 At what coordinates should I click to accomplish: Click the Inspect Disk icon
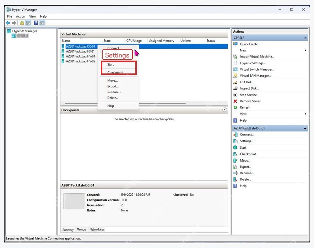click(235, 89)
